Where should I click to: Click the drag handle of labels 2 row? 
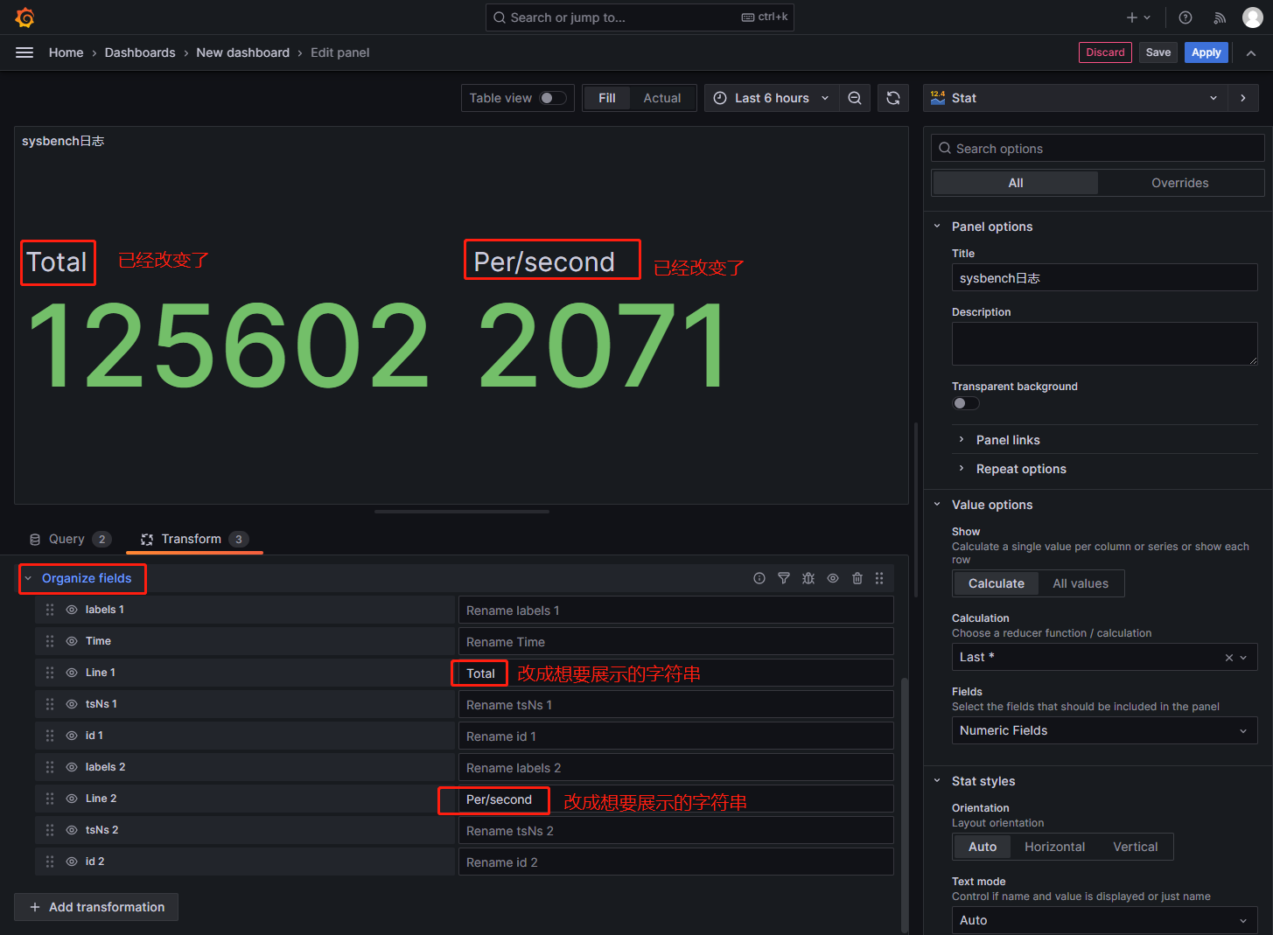pyautogui.click(x=50, y=767)
